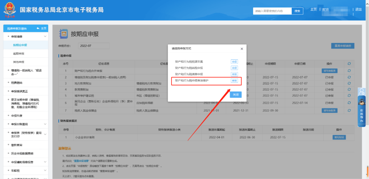Click the 申报月份 field showing 2022-07

tap(94, 46)
